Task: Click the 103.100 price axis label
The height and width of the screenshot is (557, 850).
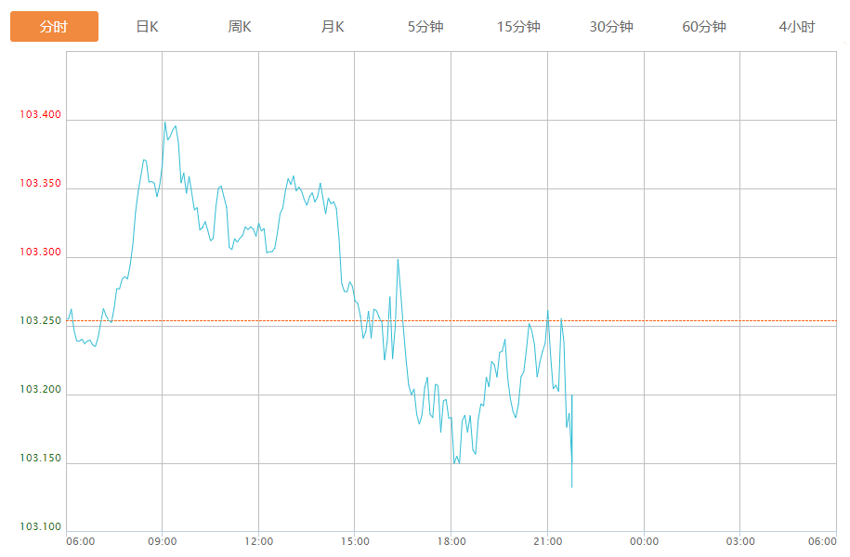Action: click(x=40, y=527)
